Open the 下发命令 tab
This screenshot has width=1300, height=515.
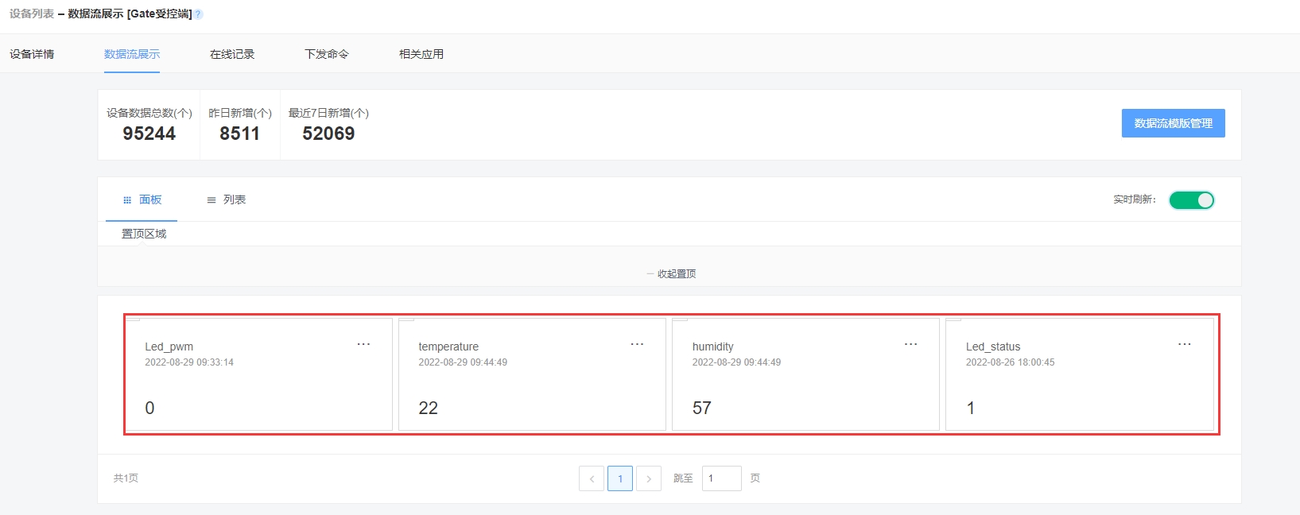(x=327, y=54)
